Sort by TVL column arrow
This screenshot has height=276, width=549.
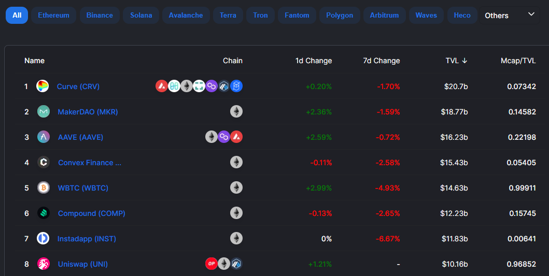(464, 61)
